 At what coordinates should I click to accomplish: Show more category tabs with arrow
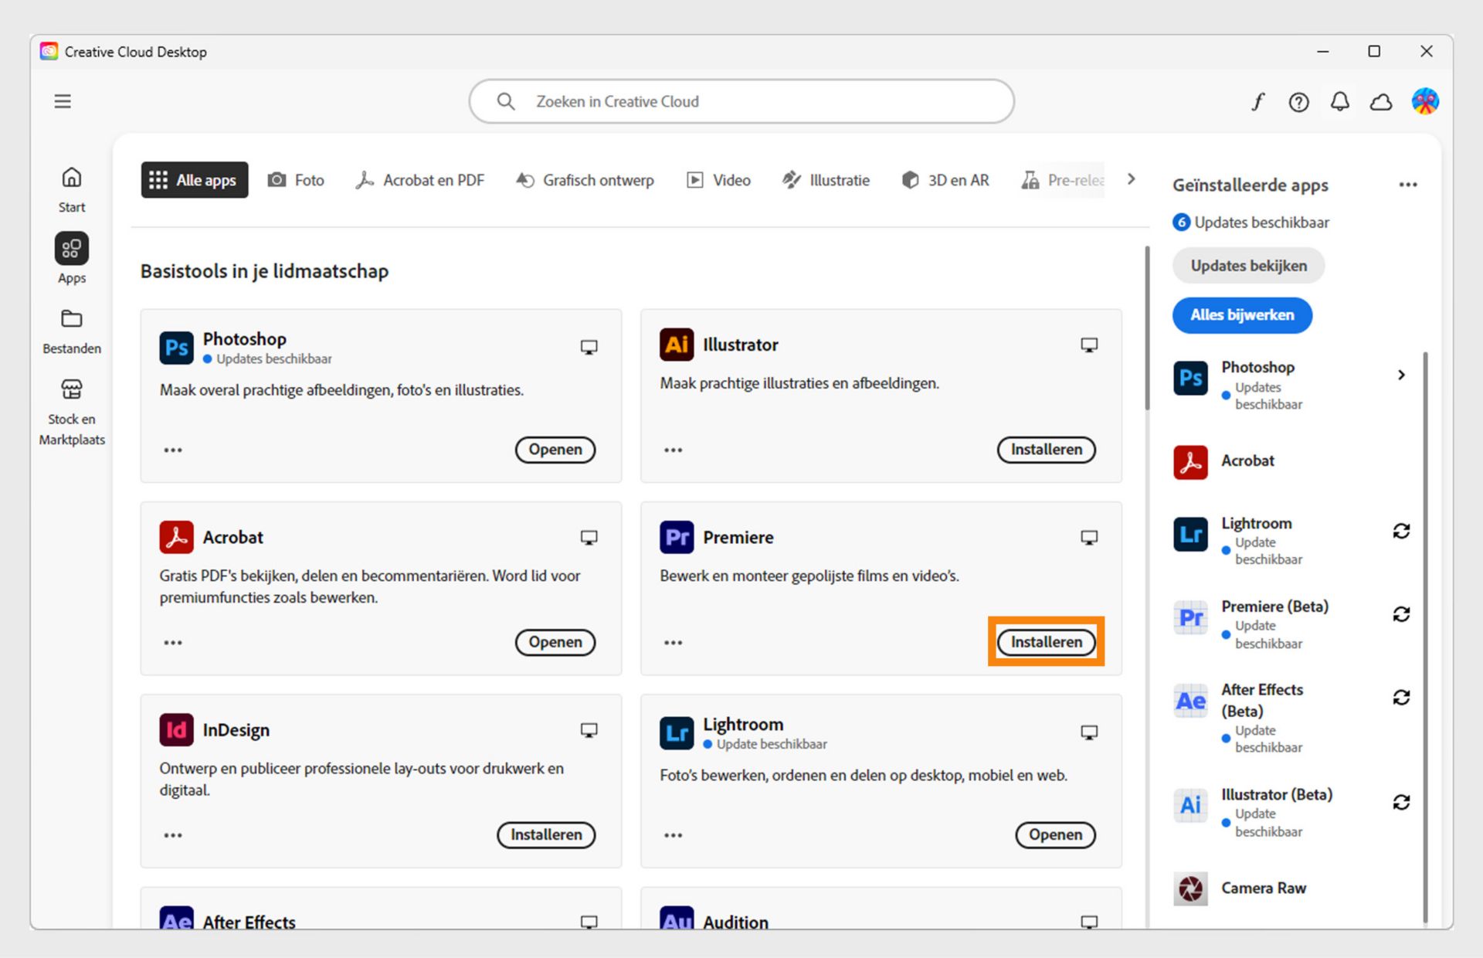click(1132, 179)
